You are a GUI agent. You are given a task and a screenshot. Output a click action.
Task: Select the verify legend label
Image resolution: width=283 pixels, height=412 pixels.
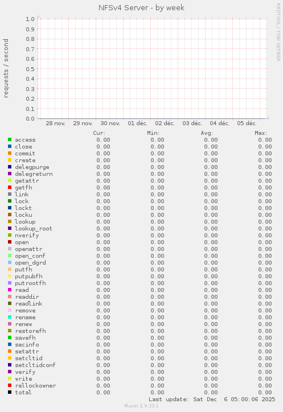25,372
